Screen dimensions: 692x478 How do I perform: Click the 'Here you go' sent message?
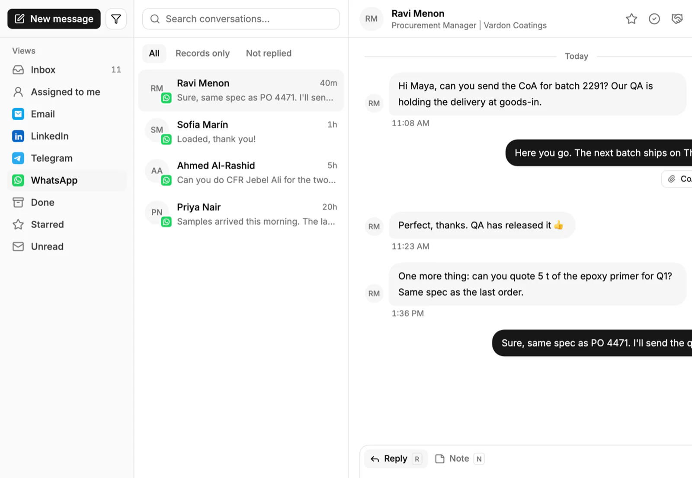click(599, 153)
